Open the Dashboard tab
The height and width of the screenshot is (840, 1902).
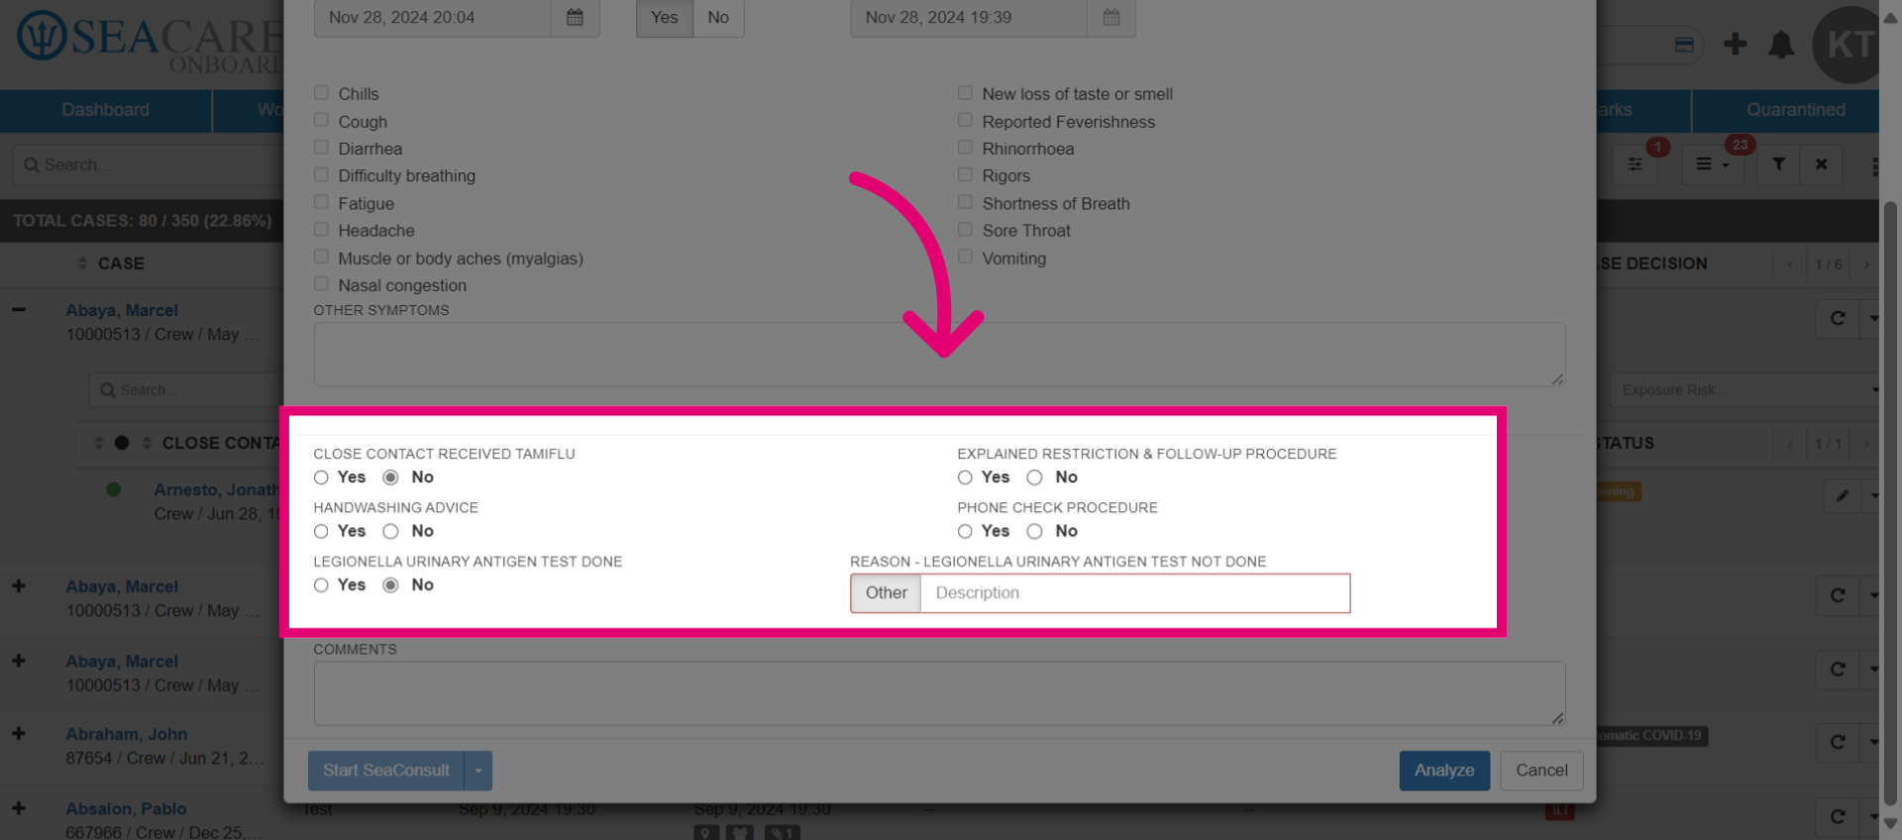(x=106, y=110)
